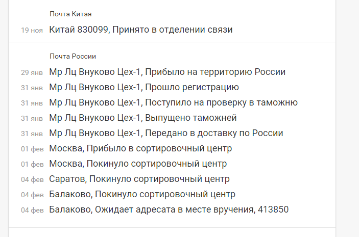The image size is (359, 237).
Task: Select Саратов, Покинуло сортировочный центр
Action: (139, 179)
